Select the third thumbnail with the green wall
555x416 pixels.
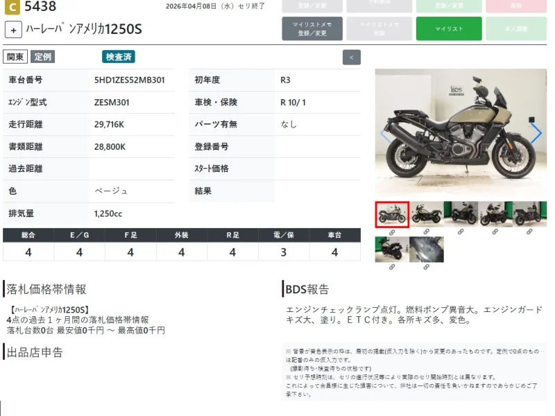[461, 214]
